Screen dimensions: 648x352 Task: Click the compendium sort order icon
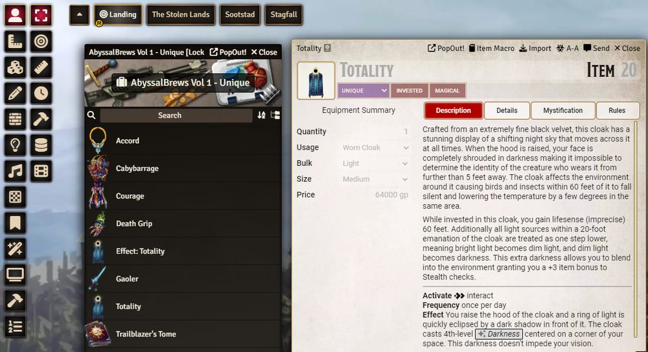(x=261, y=115)
